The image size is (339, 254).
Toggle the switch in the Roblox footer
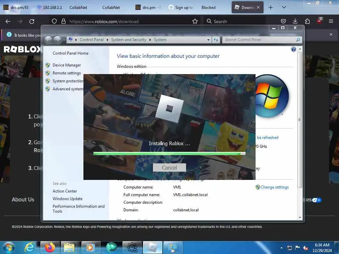point(317,200)
